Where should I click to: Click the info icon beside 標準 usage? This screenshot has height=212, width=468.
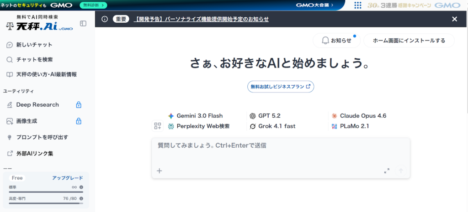pos(81,187)
